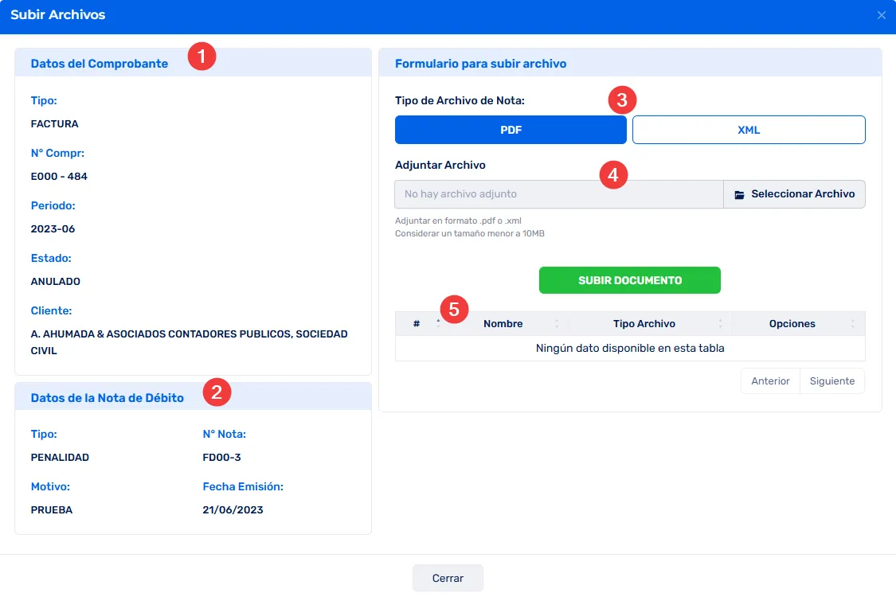Click the red number 3 marker badge
This screenshot has width=896, height=597.
(622, 100)
